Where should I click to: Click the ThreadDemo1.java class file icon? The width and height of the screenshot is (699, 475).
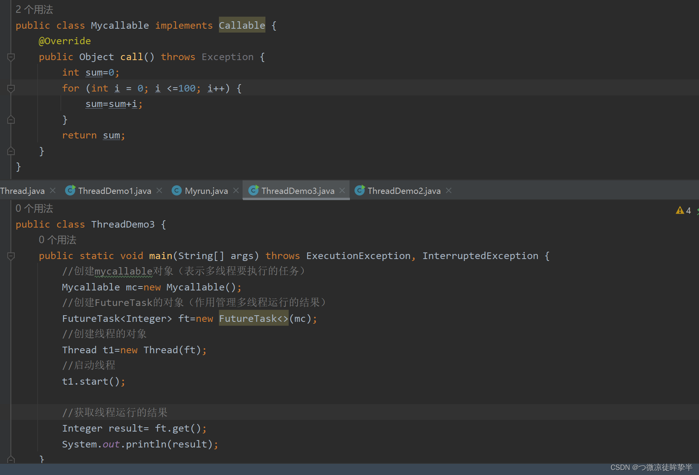point(70,190)
